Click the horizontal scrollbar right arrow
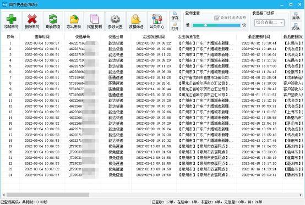This screenshot has width=305, height=205. [x=301, y=195]
